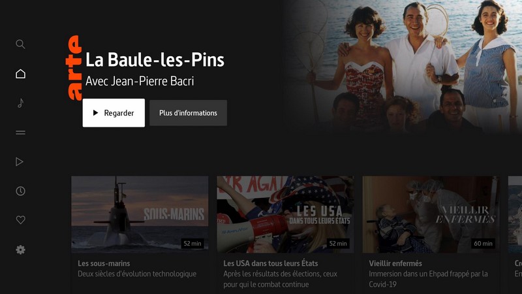Viewport: 522px width, 294px height.
Task: Click La Baule-les-Pins featured title
Action: (x=155, y=59)
